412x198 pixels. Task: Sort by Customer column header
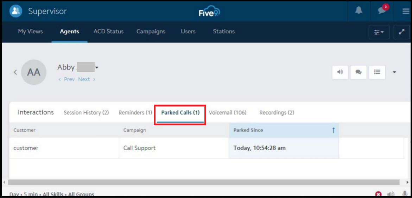[64, 130]
